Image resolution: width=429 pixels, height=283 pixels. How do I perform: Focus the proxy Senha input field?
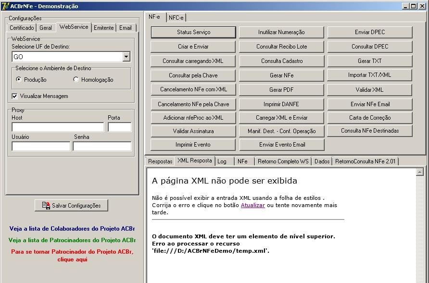102,146
